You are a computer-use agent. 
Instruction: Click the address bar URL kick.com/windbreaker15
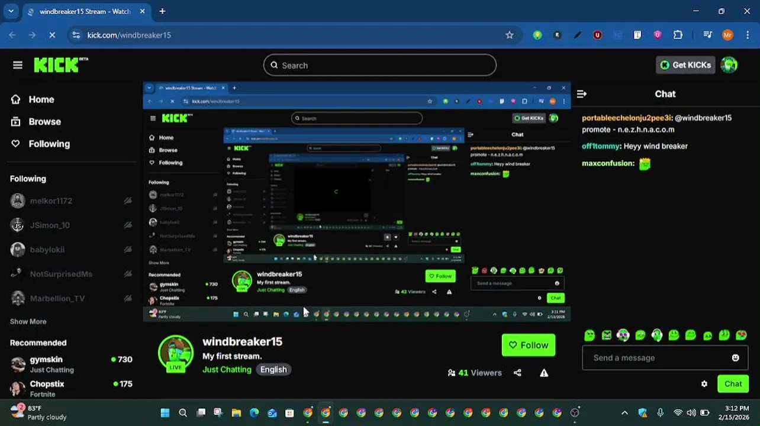[x=129, y=35]
